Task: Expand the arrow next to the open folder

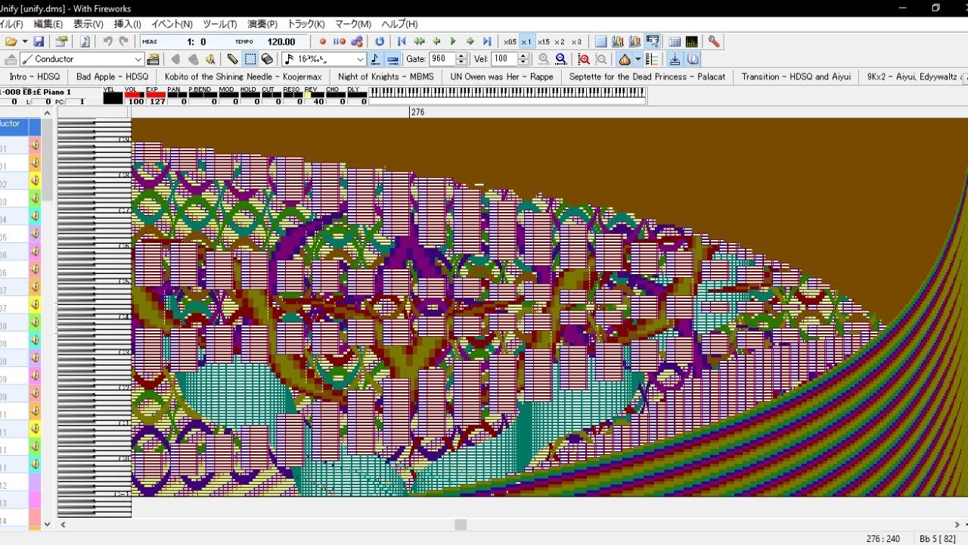Action: pyautogui.click(x=24, y=42)
